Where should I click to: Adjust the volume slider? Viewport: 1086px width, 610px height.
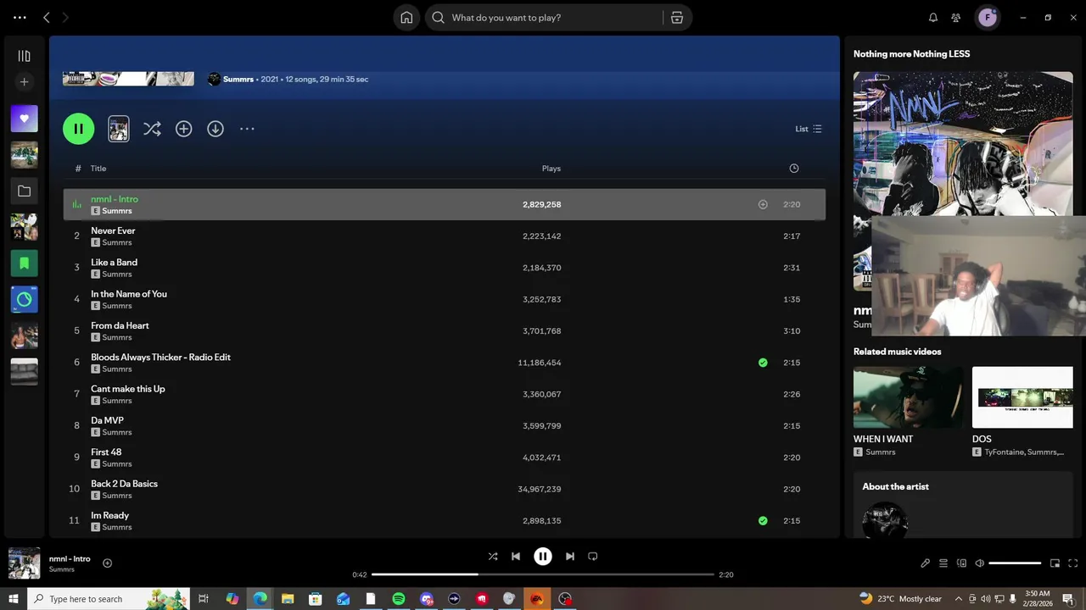click(1015, 563)
